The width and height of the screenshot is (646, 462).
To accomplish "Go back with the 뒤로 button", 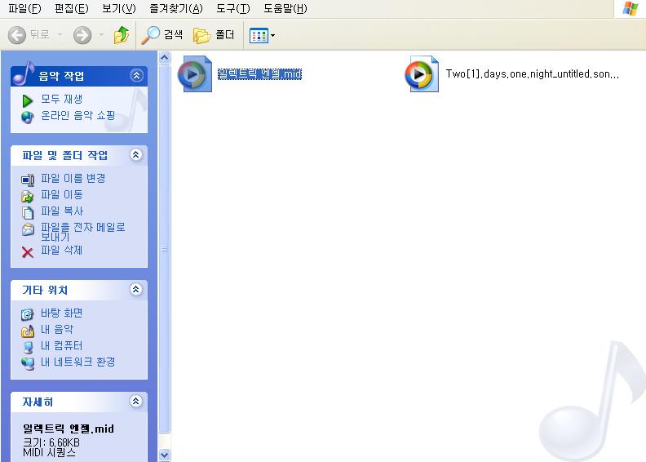I will tap(29, 35).
